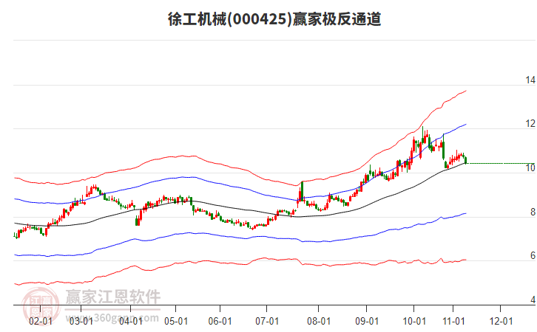The image size is (537, 332).
Task: Select the 03-01 date label
Action: click(81, 321)
